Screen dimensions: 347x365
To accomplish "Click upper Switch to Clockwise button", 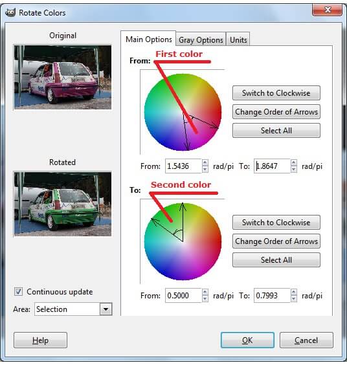I will [276, 93].
